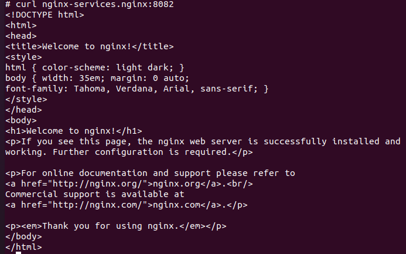Click the opening <head> tag
Viewport: 406px width, 254px height.
tap(21, 36)
